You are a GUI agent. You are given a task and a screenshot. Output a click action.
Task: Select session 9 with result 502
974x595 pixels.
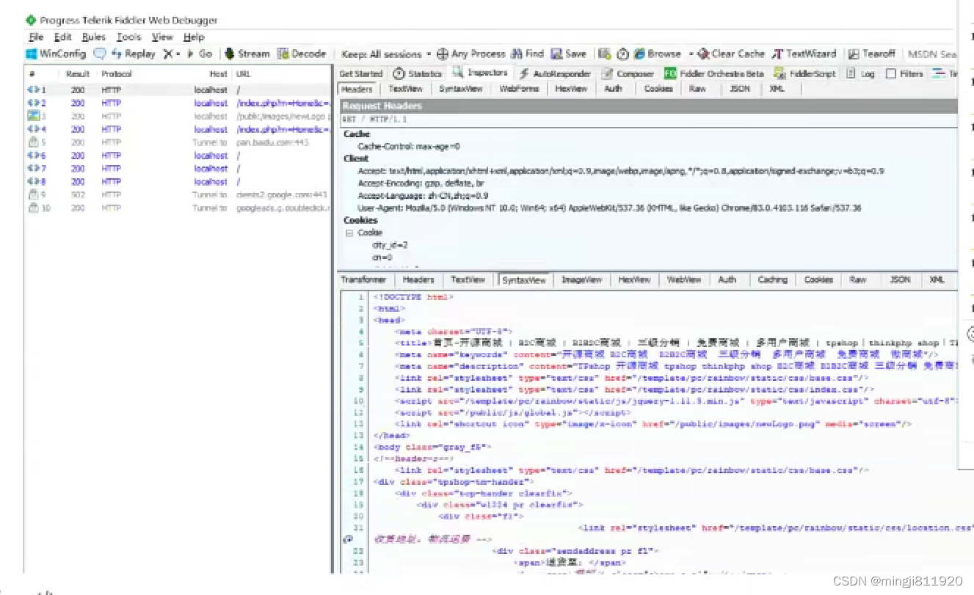(178, 195)
